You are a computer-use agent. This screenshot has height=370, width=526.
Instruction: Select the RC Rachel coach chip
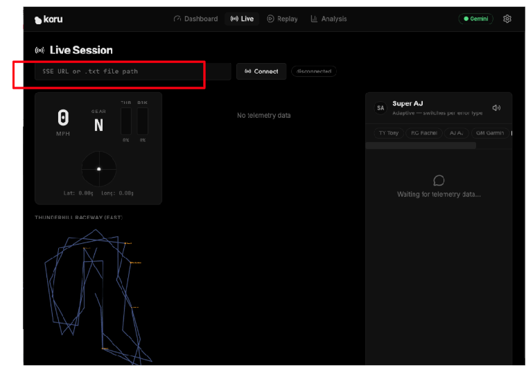pos(423,133)
